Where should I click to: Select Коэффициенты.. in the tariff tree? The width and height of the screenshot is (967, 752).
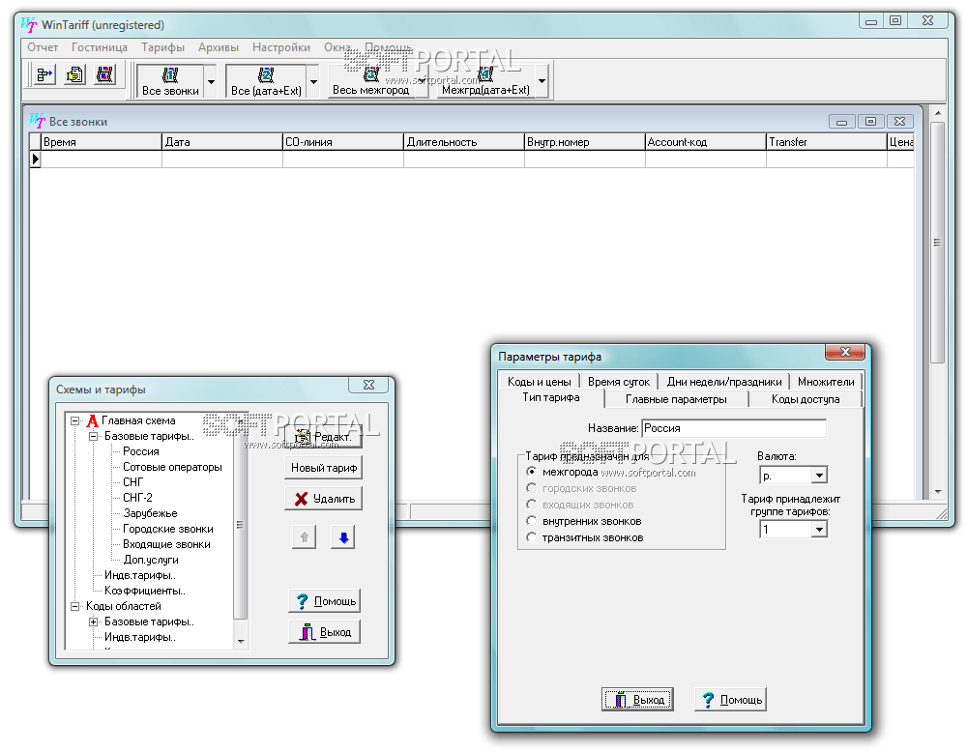click(x=145, y=591)
